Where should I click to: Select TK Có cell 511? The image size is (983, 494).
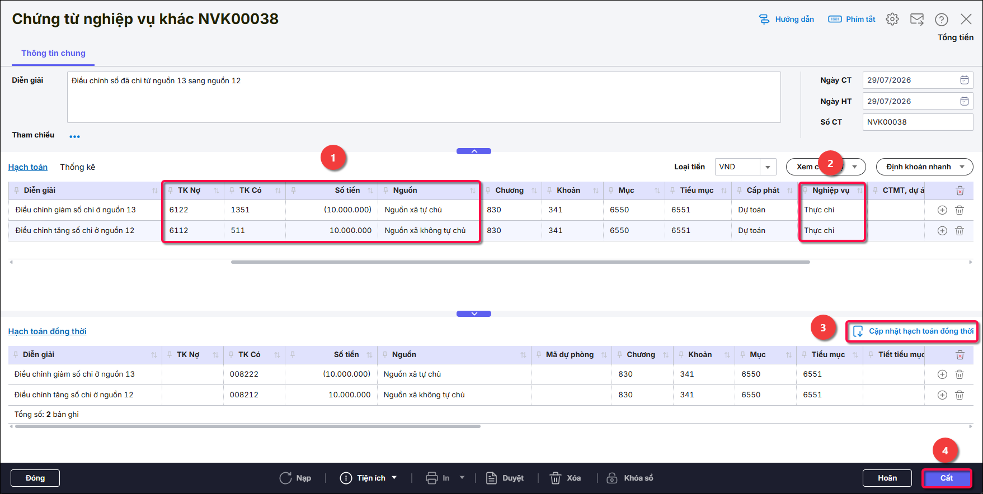click(x=255, y=231)
